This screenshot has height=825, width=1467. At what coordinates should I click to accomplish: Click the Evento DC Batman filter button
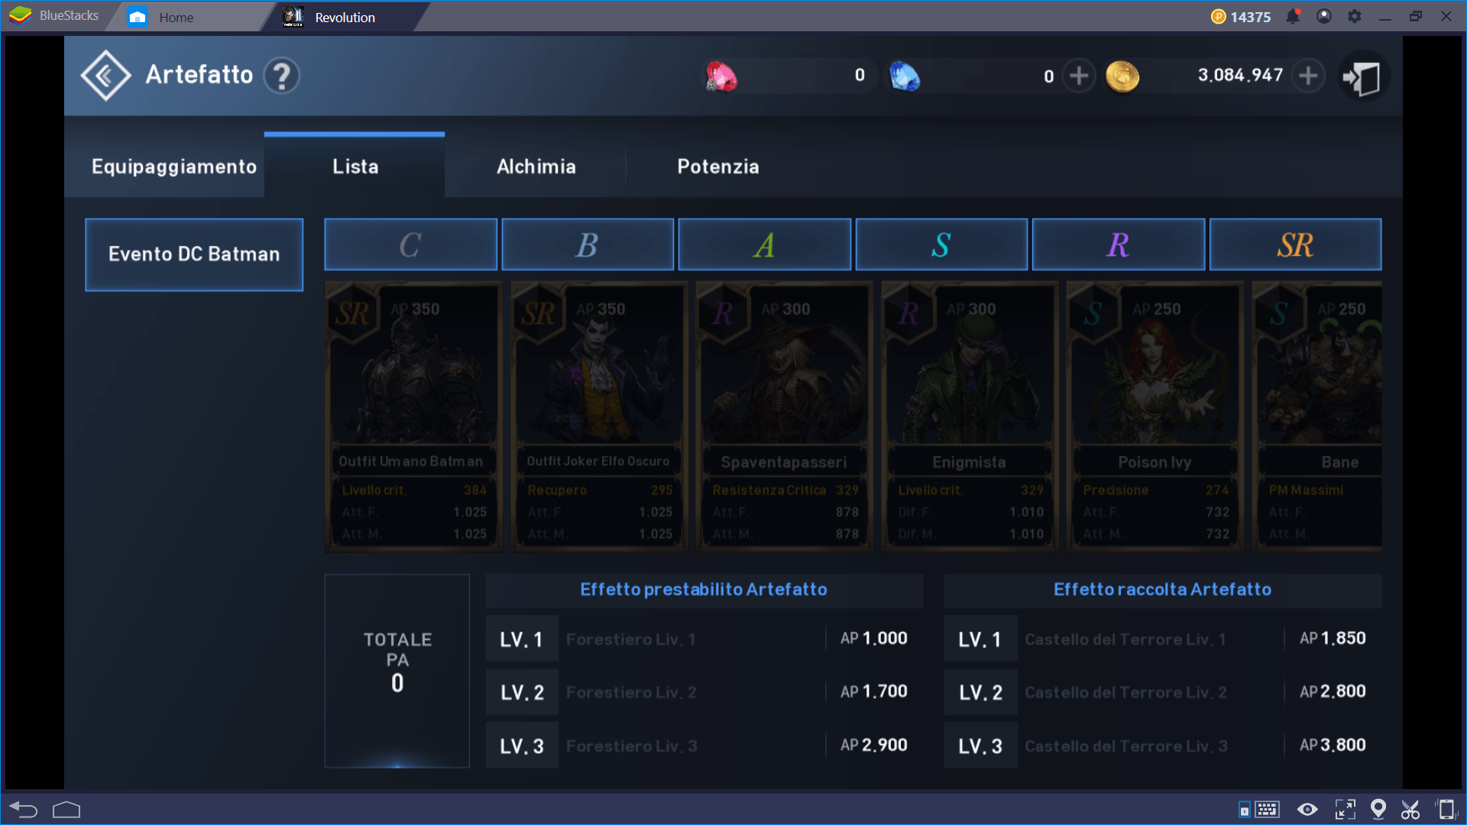(193, 253)
